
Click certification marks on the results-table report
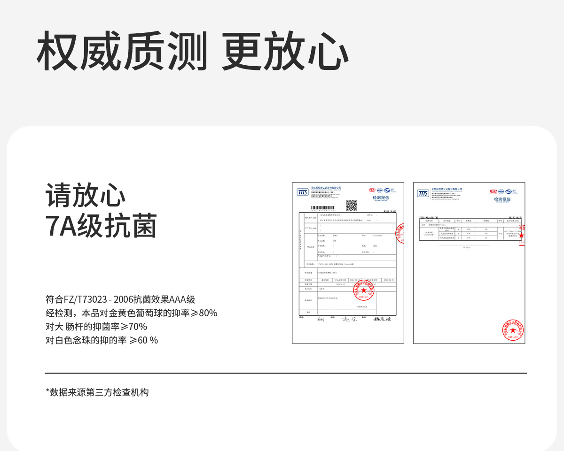coord(503,191)
